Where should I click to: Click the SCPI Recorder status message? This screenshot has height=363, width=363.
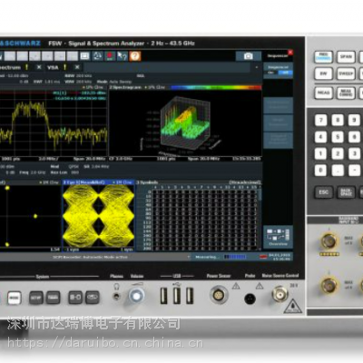tap(90, 257)
